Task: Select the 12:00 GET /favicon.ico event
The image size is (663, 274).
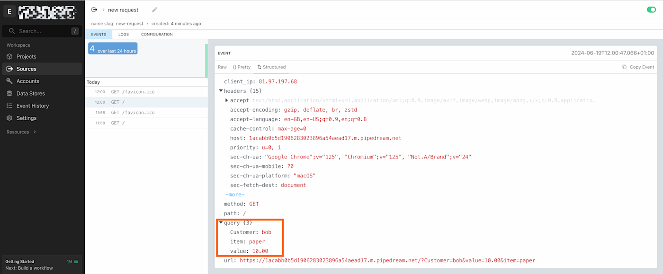Action: [x=146, y=92]
